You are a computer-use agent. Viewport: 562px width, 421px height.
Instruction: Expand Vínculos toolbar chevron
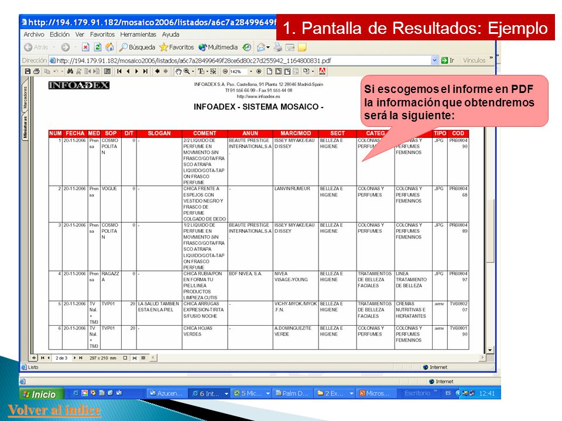click(x=491, y=57)
